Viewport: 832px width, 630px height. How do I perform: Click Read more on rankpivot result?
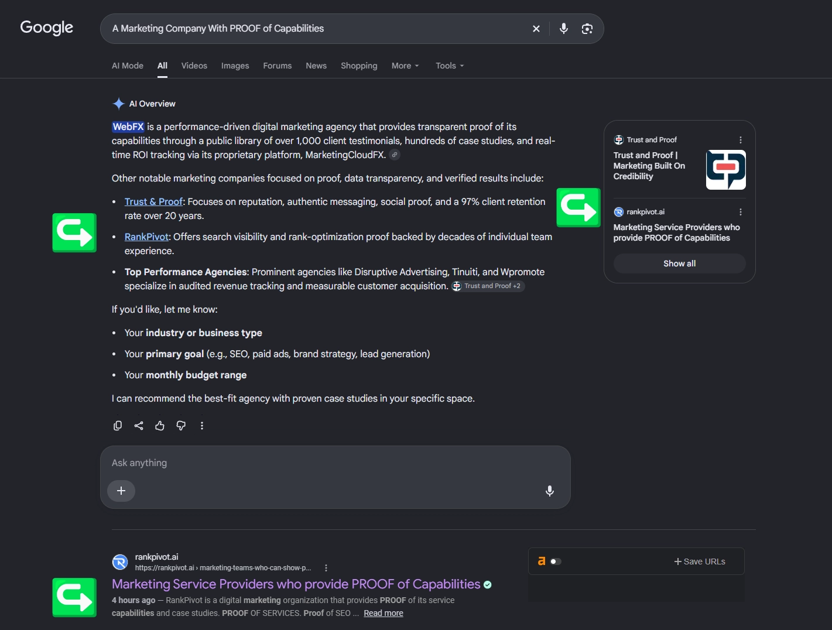[384, 613]
